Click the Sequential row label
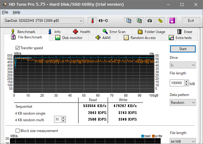Viewport: 203px width, 144px height. click(x=24, y=106)
